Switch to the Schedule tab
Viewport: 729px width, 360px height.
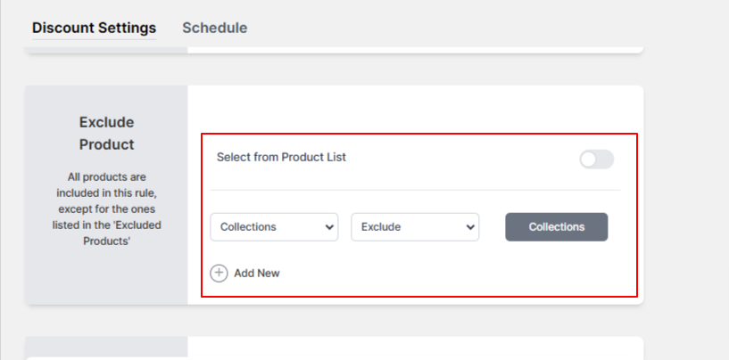[x=215, y=28]
